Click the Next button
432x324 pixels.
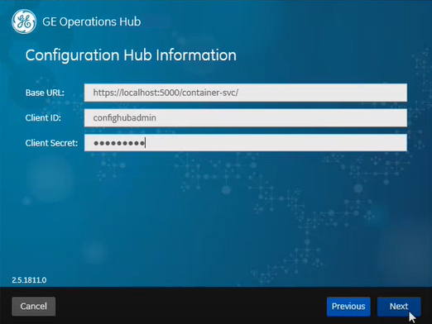click(399, 307)
